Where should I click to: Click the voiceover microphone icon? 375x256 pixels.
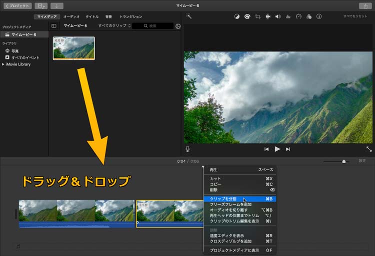[187, 149]
